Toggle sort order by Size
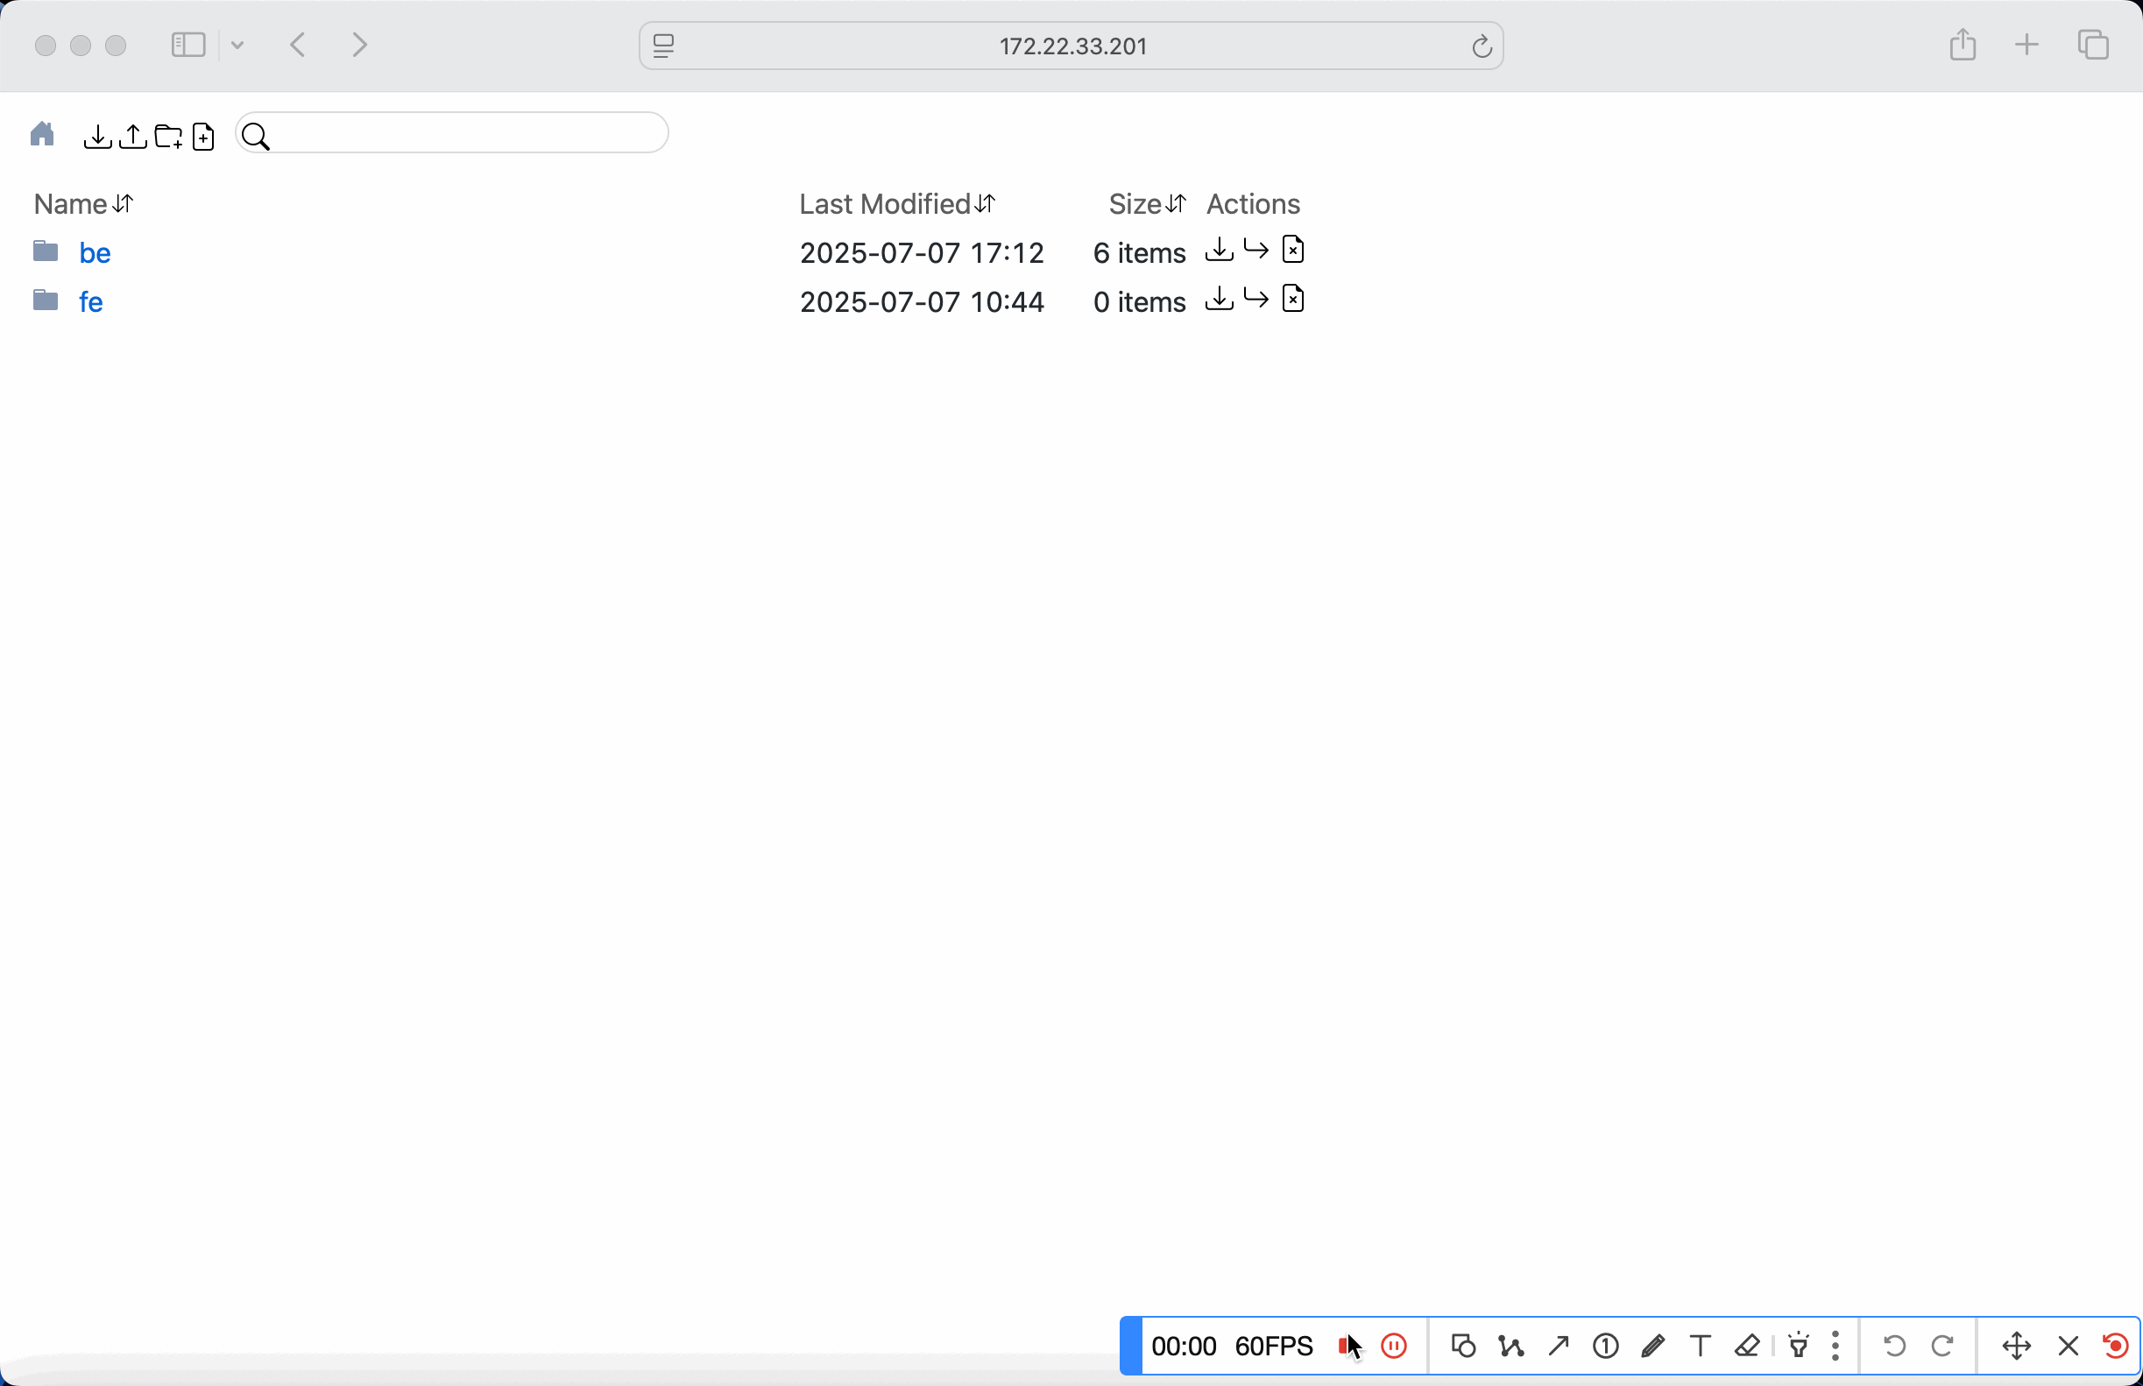The image size is (2143, 1386). [x=1176, y=204]
